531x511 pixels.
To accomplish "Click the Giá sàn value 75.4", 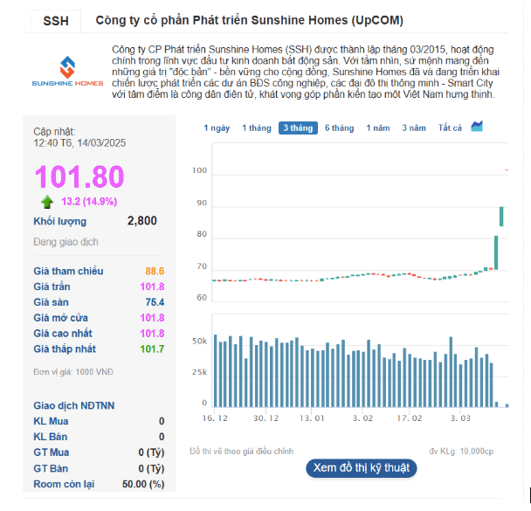I will [155, 302].
